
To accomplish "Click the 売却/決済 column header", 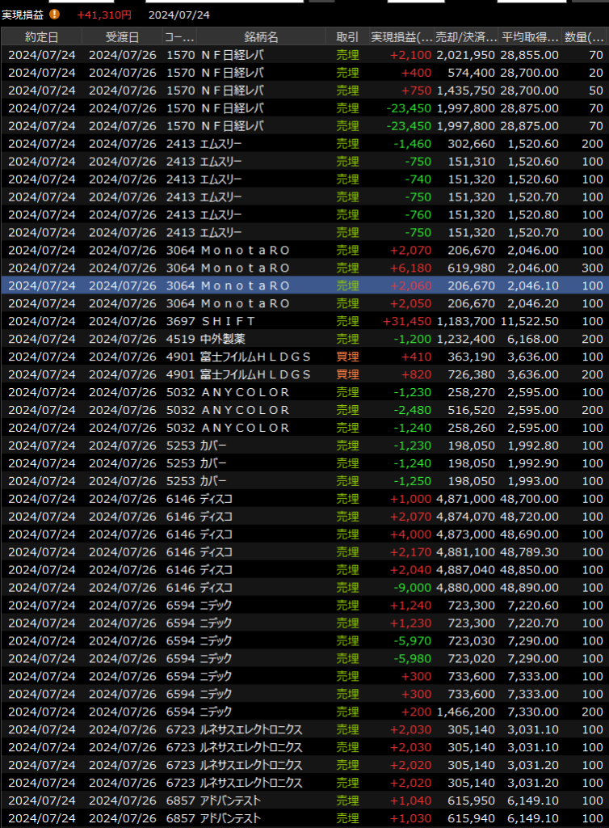I will (x=466, y=37).
